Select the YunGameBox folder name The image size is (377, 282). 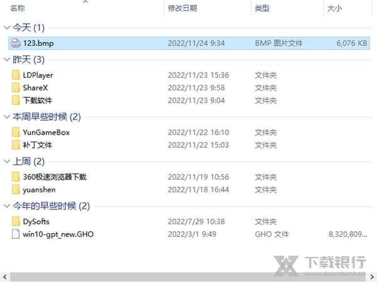(46, 132)
